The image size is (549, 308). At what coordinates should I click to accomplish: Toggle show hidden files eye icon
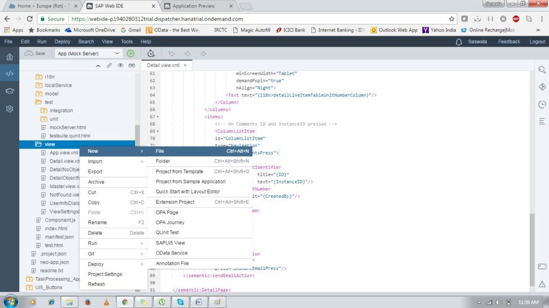121,65
